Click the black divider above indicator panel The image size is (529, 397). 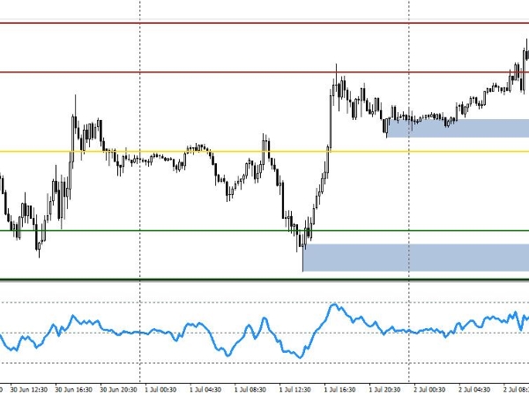pyautogui.click(x=264, y=281)
